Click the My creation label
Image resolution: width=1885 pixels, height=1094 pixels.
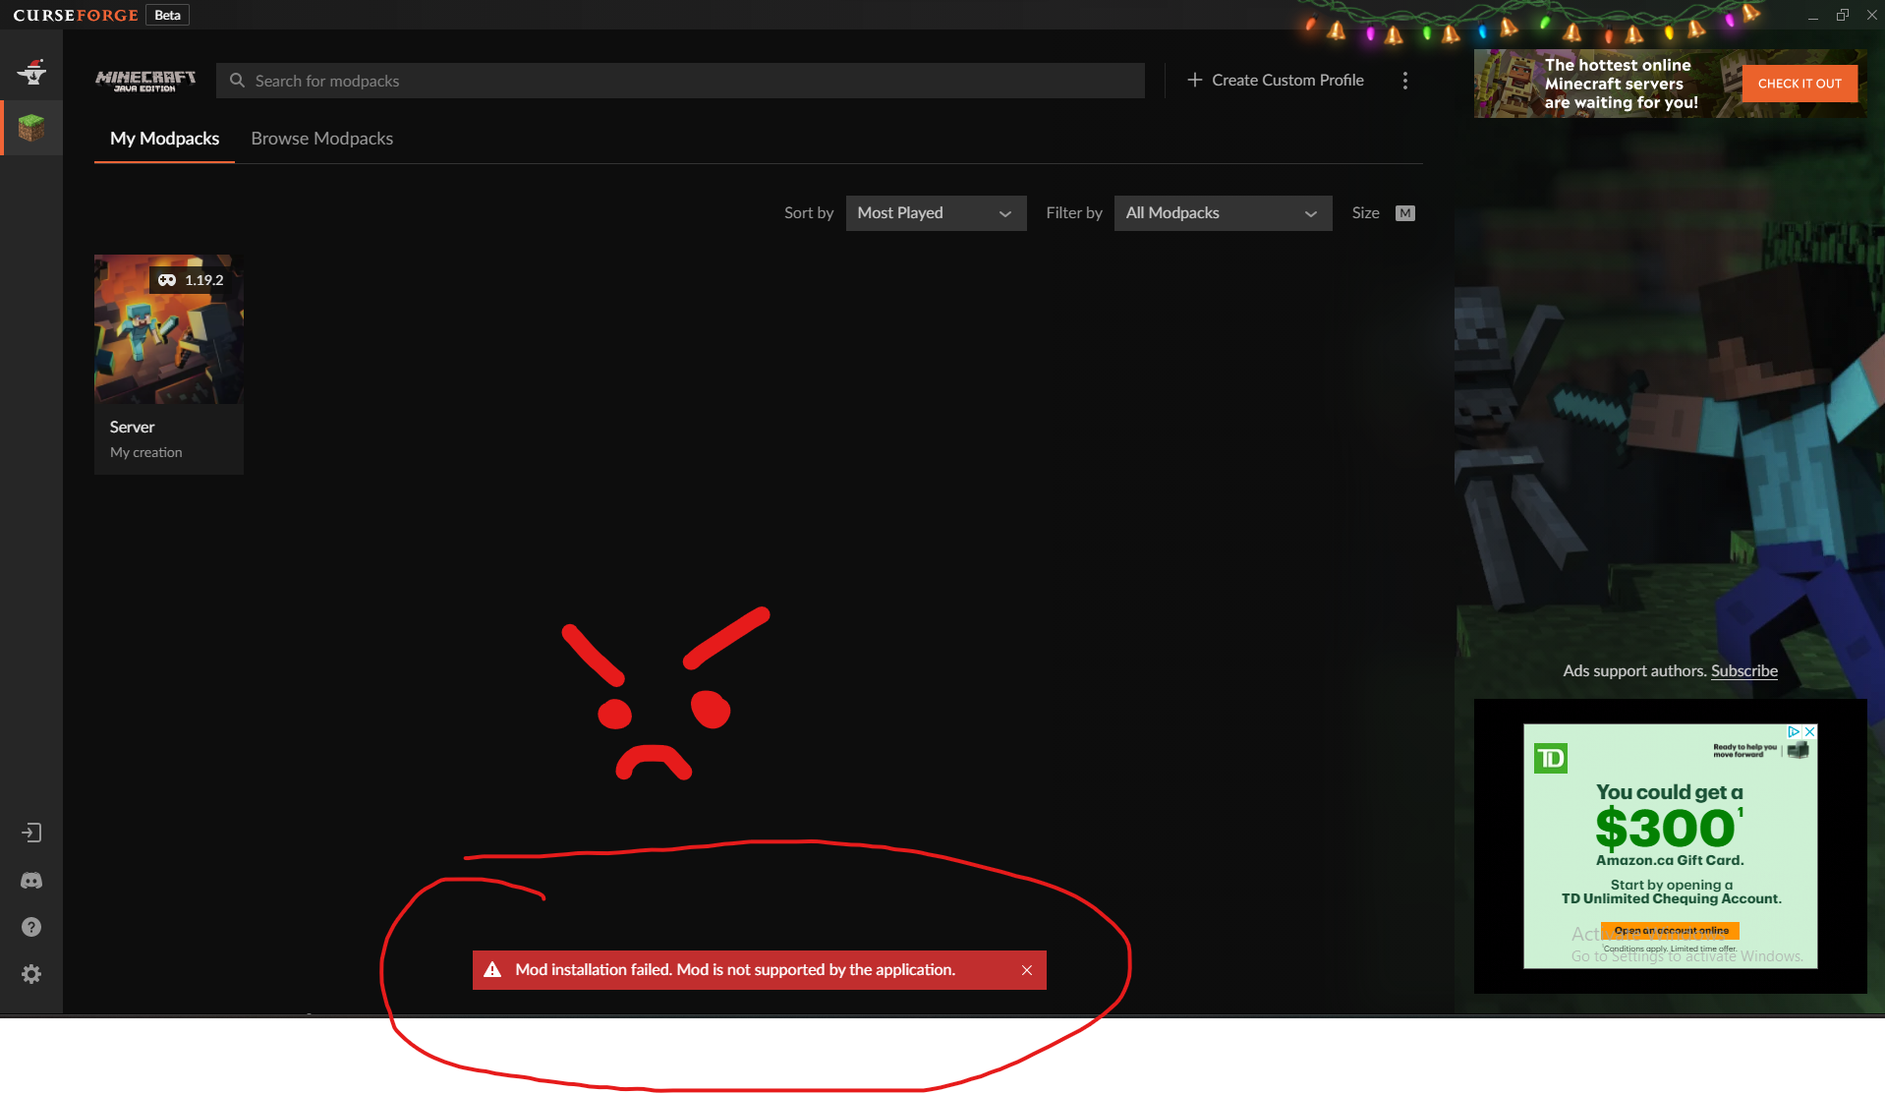145,452
